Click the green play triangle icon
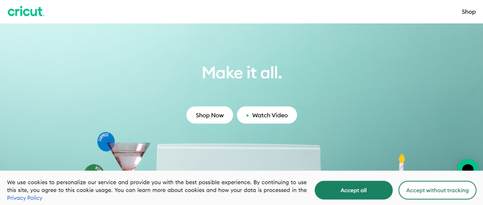Image resolution: width=483 pixels, height=205 pixels. coord(248,115)
